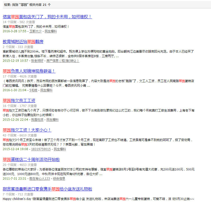This screenshot has width=211, height=202.
Task: Click date text 2015-12-14 19:08
Action: click(15, 149)
